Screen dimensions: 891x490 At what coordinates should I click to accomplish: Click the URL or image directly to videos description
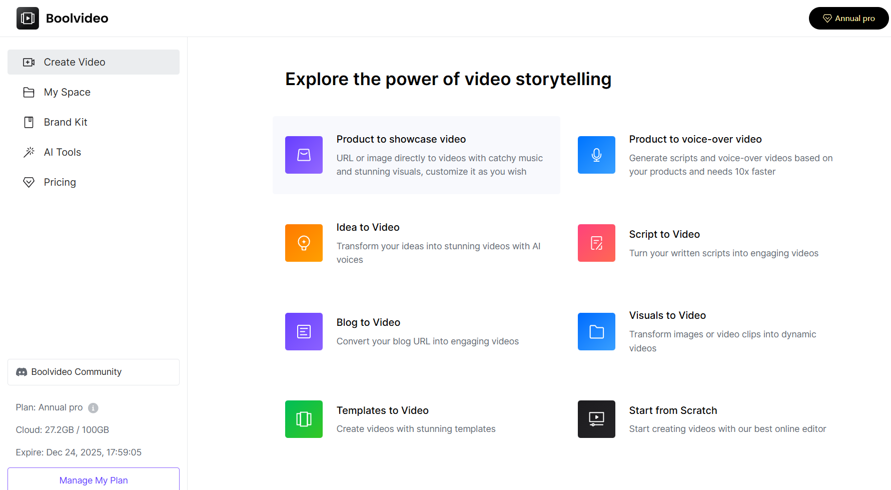pyautogui.click(x=440, y=165)
